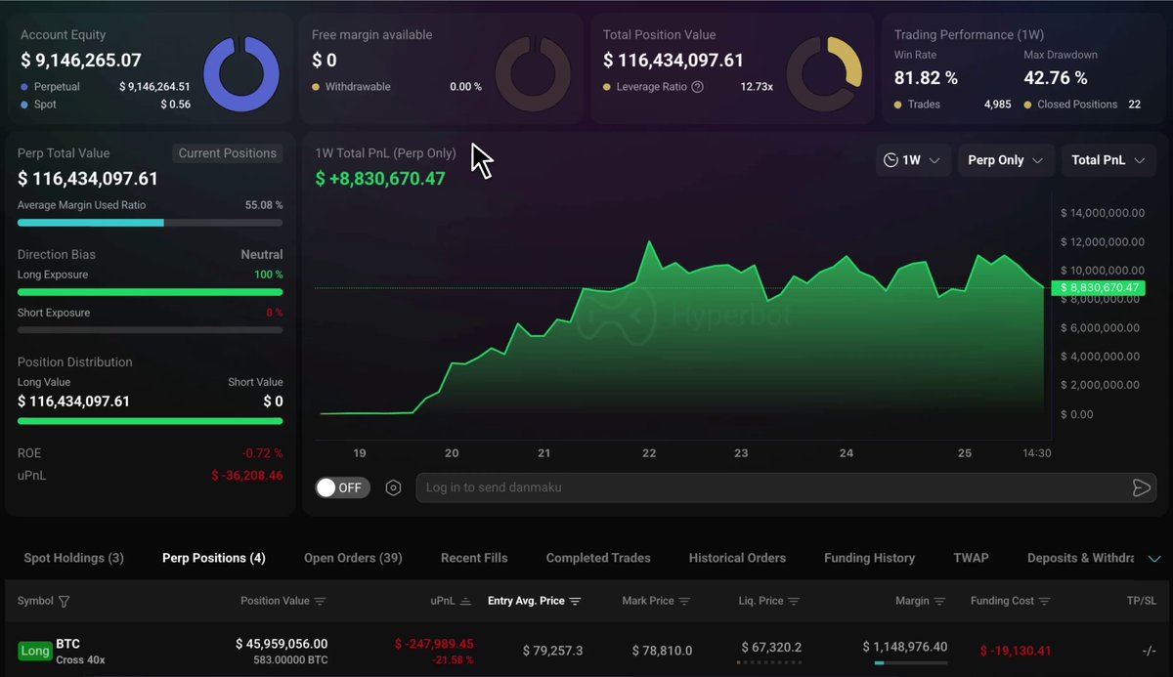Click the uPnL column sort icon

[x=465, y=602]
